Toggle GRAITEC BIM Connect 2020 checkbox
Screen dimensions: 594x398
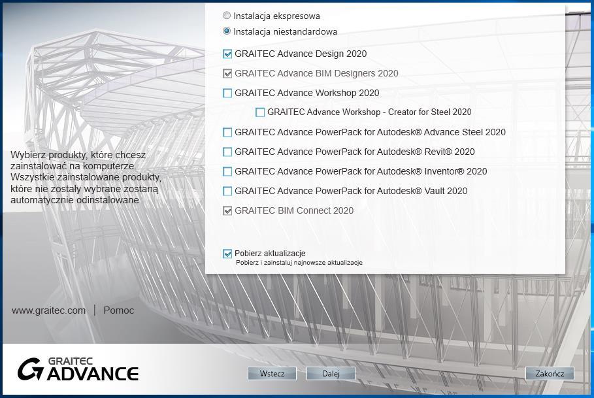point(227,211)
